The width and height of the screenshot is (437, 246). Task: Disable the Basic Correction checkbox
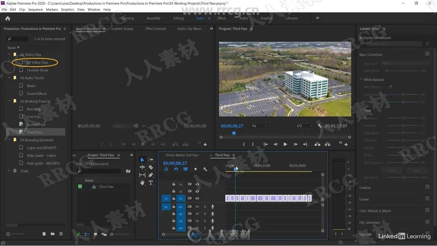(427, 54)
